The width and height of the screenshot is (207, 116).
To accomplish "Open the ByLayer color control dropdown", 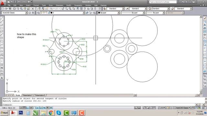I will [118, 13].
